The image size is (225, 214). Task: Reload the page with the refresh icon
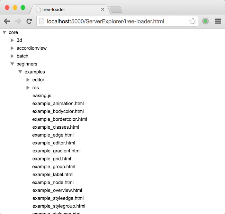tap(29, 21)
